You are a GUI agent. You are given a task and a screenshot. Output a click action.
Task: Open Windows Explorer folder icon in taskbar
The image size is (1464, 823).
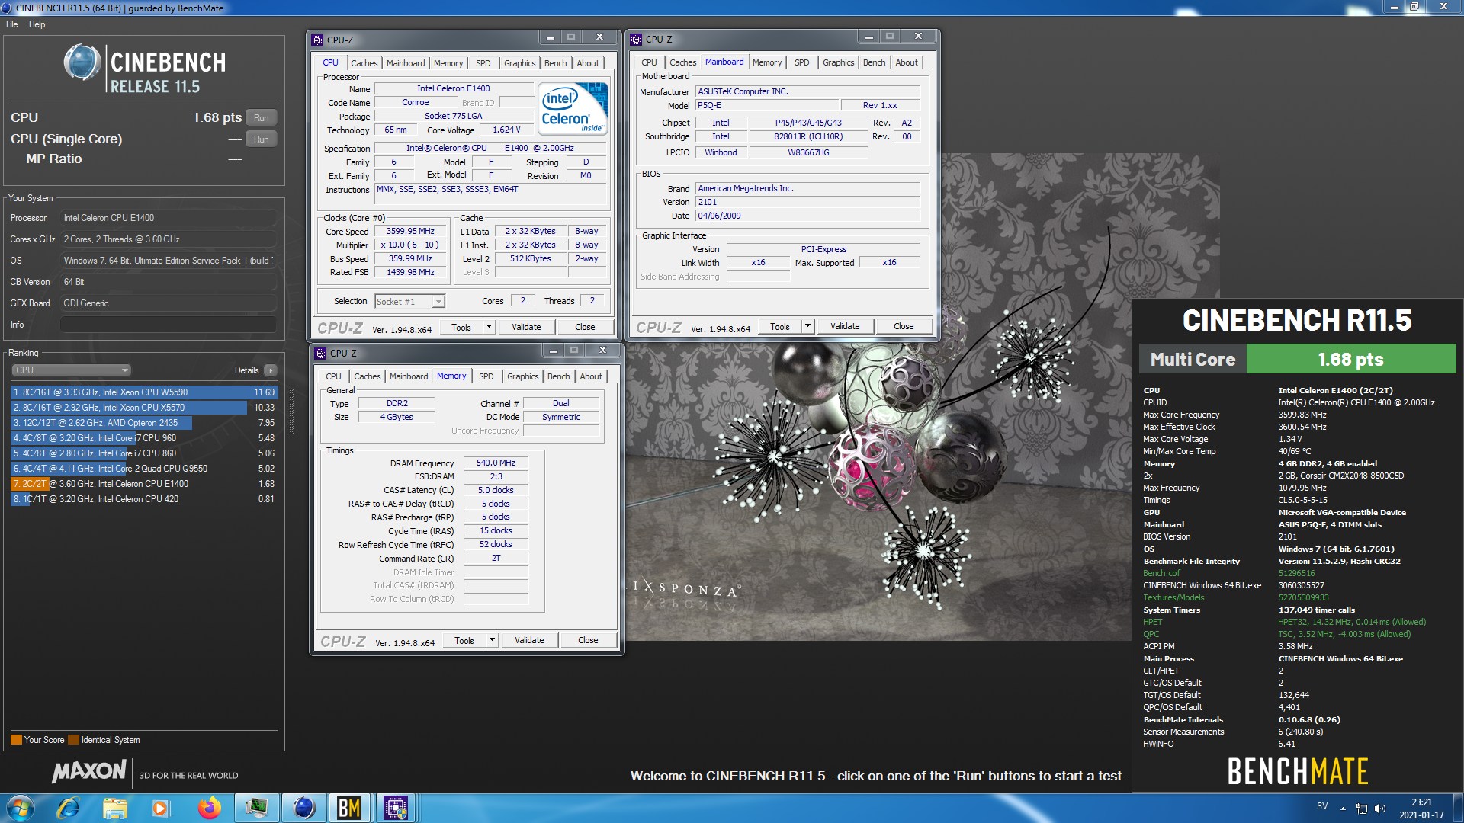coord(114,808)
